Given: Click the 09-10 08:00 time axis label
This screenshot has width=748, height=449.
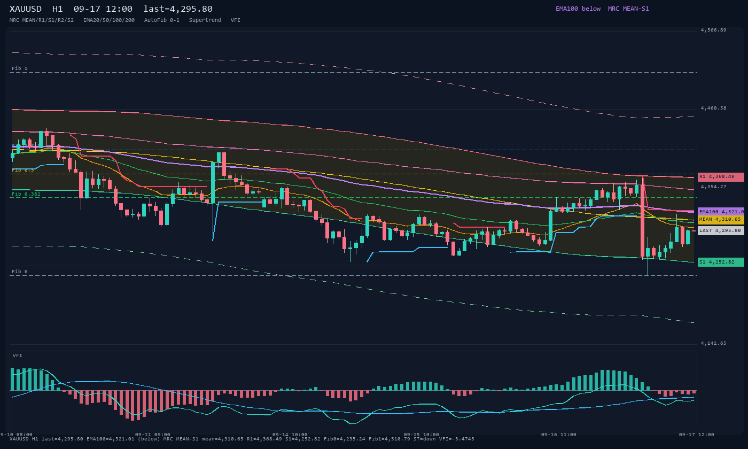Looking at the screenshot, I should [15, 435].
